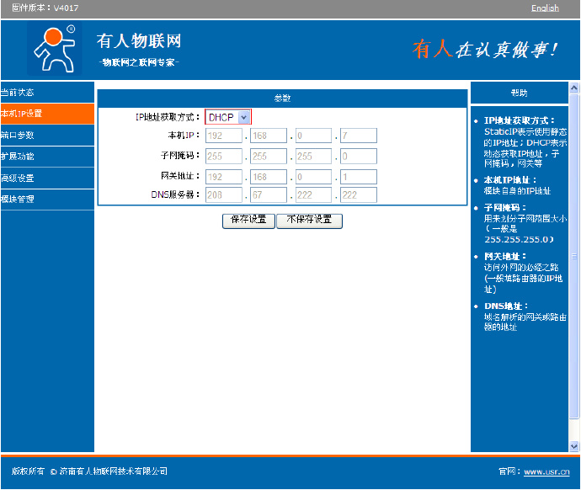Click the 不保存设置 button
Image resolution: width=581 pixels, height=490 pixels.
[x=309, y=221]
